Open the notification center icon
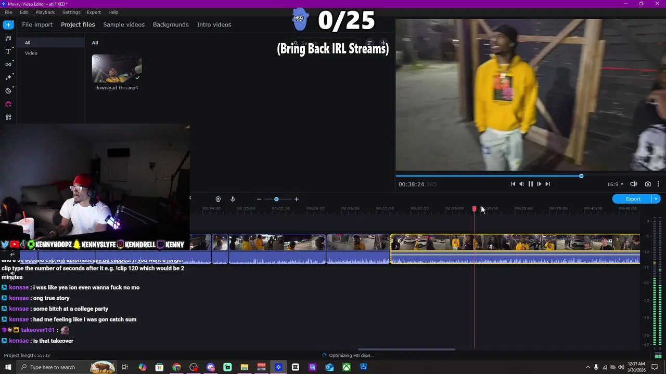This screenshot has width=666, height=374. (655, 367)
